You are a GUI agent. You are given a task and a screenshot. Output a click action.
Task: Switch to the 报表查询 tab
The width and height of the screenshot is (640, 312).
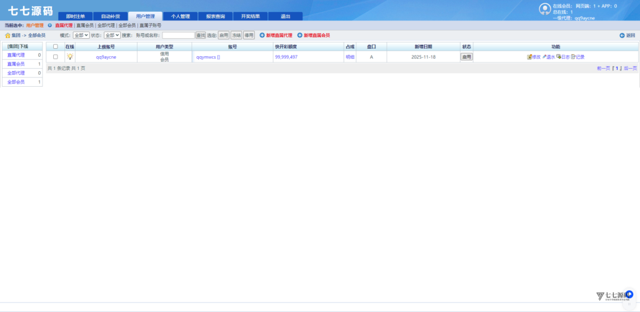coord(215,16)
